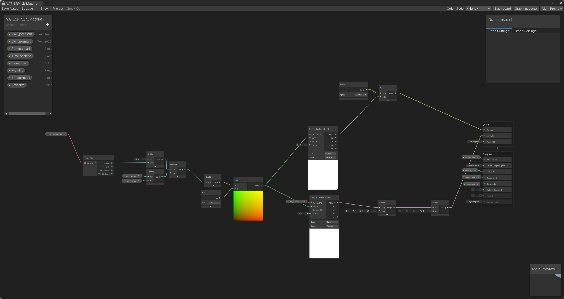
Task: Open the UV node Channel dropdown
Action: tap(214, 203)
